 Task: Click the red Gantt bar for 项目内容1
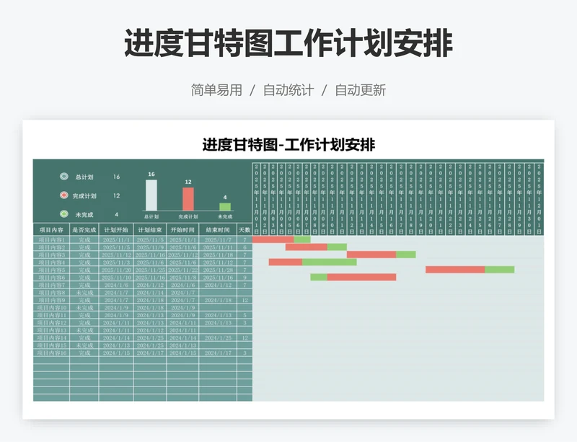(273, 239)
